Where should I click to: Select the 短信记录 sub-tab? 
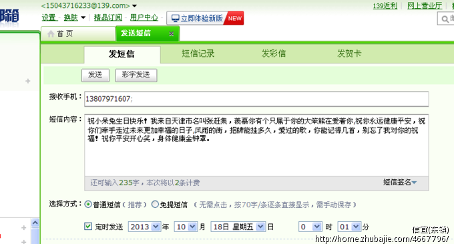pos(198,53)
